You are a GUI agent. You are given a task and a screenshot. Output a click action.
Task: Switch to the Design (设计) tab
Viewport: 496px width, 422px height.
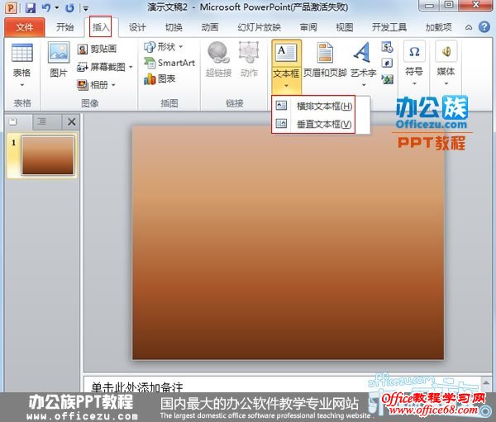137,26
